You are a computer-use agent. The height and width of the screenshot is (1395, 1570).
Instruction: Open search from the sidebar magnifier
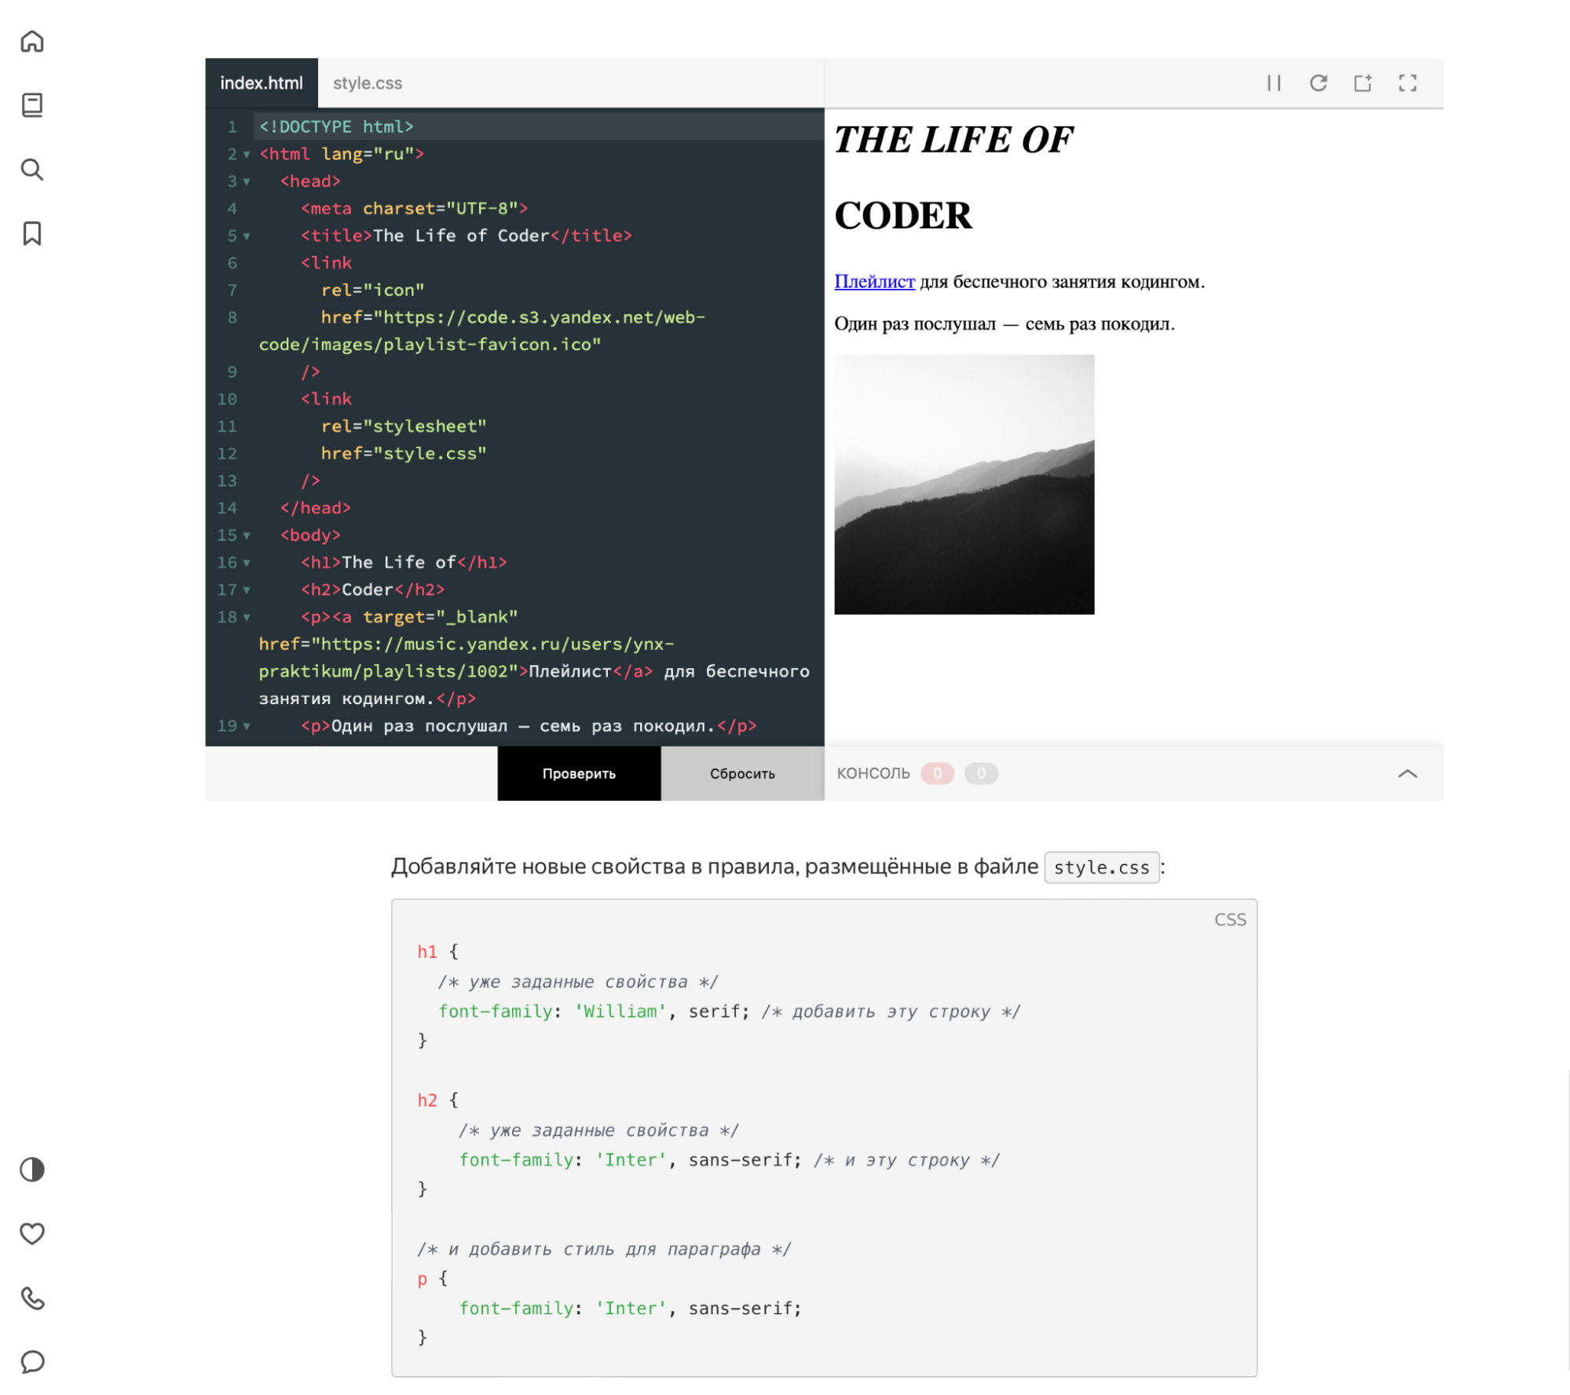click(x=32, y=170)
